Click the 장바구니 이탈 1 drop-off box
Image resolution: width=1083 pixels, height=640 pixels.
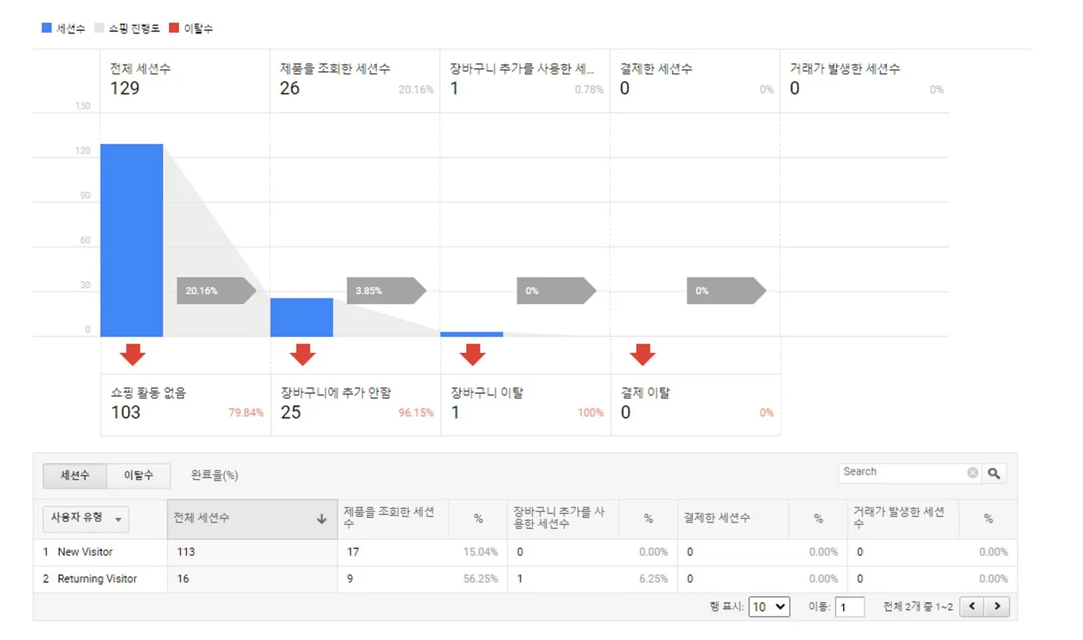526,404
